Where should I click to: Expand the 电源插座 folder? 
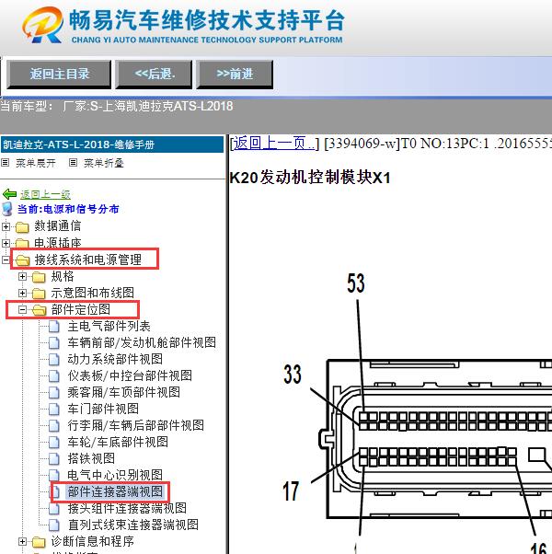point(6,243)
